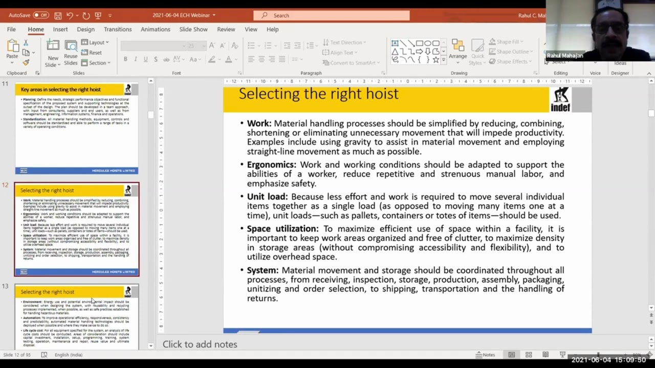Go to the Slide Show tab
This screenshot has width=655, height=368.
193,29
